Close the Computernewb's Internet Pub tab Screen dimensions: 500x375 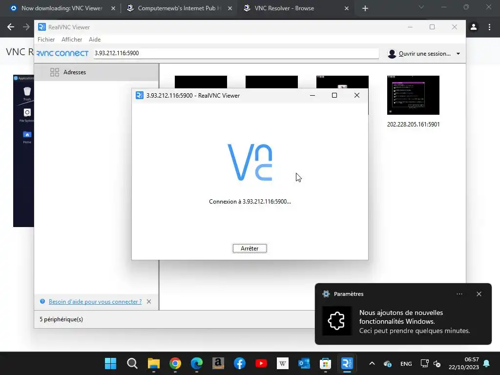coord(229,8)
